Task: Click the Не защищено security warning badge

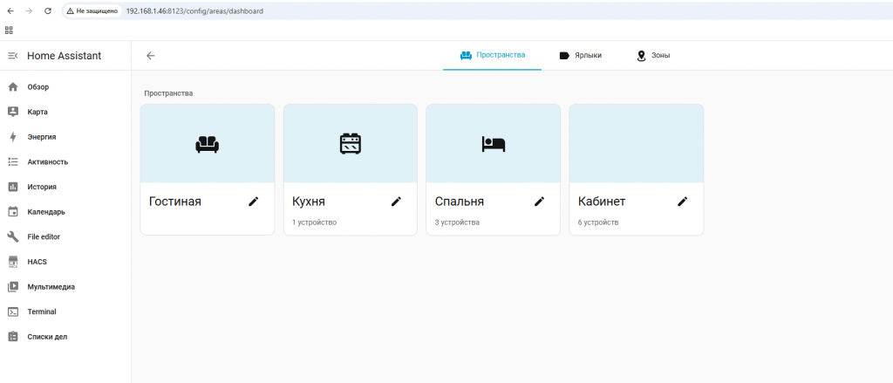Action: 92,10
